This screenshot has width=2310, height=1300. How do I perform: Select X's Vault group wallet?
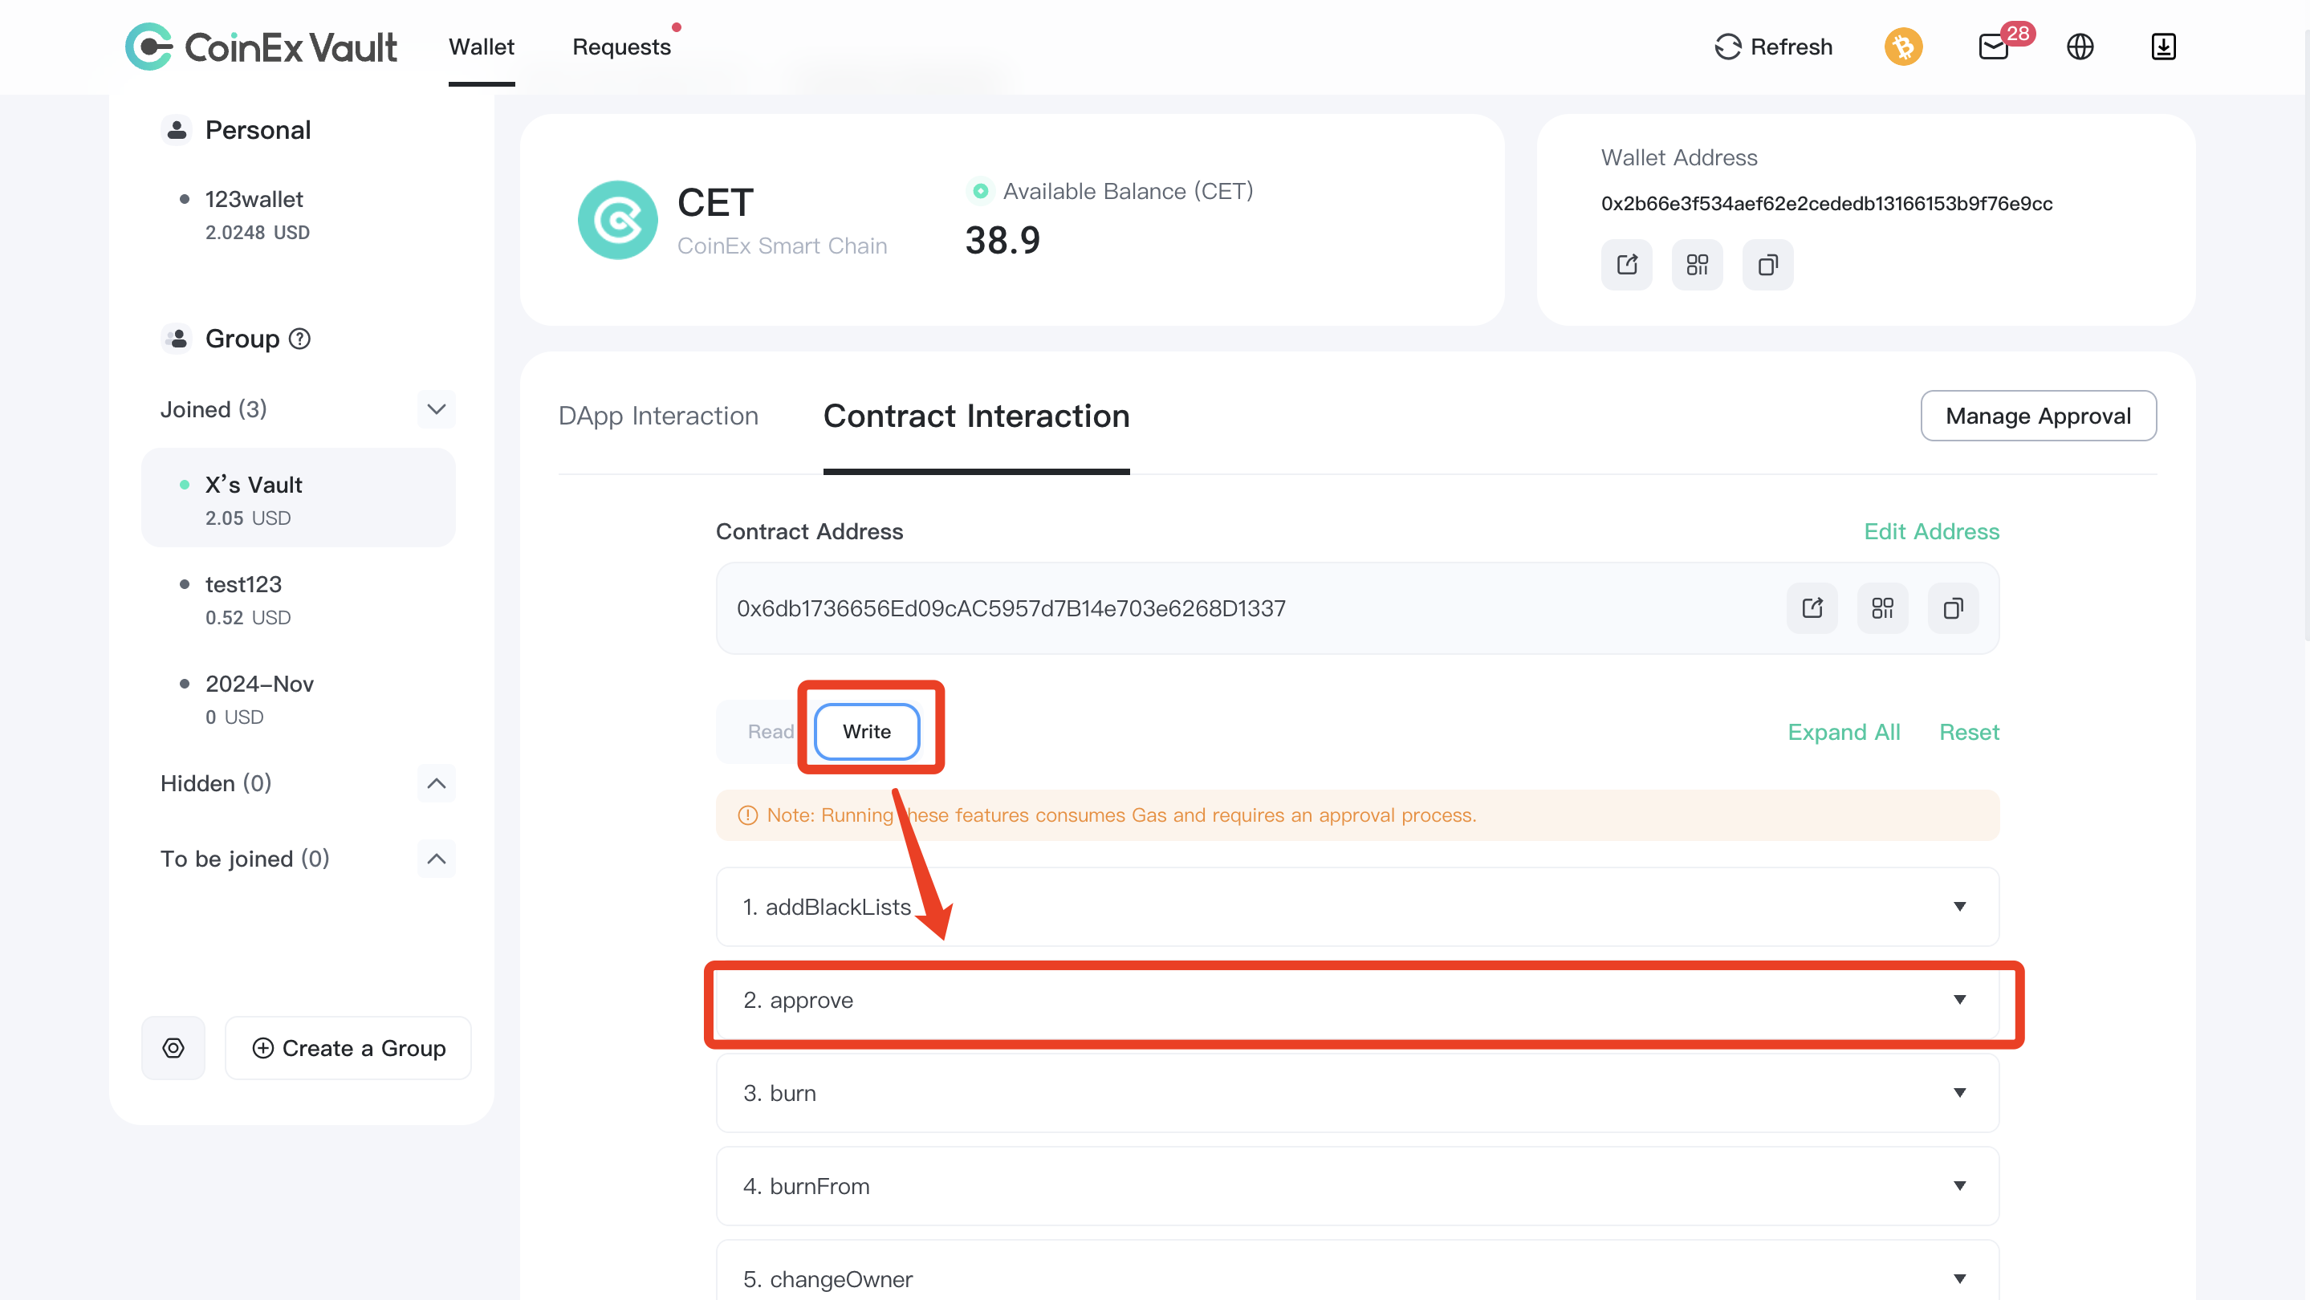coord(299,498)
